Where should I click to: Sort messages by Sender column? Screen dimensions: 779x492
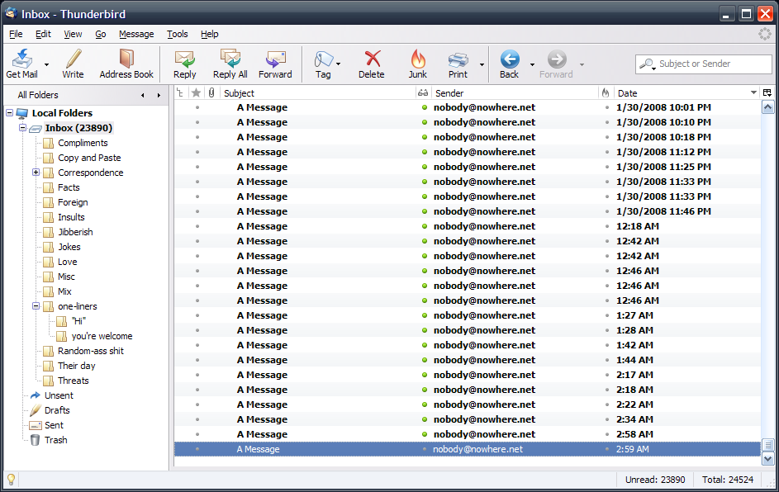click(x=515, y=92)
